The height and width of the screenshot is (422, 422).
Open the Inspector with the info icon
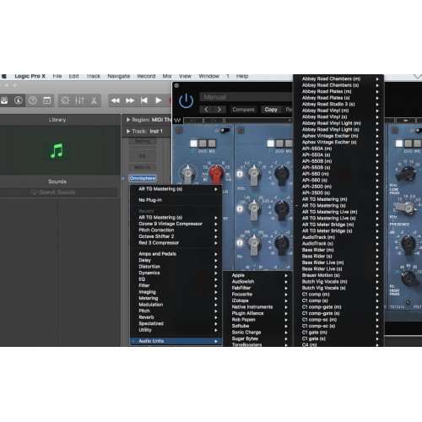point(19,100)
